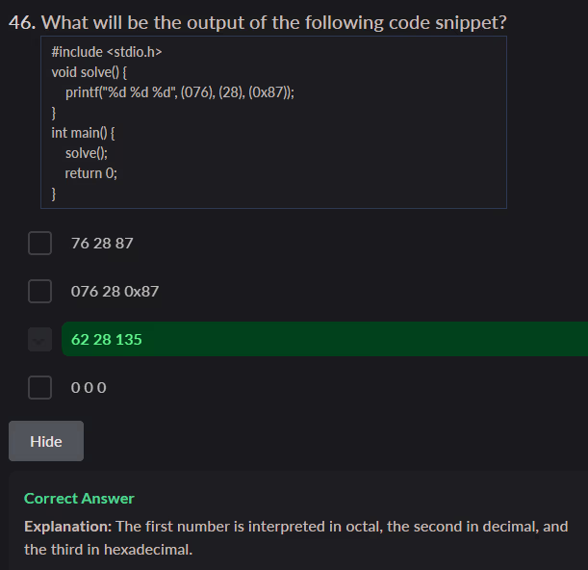588x570 pixels.
Task: Click the question 46 heading text
Action: [x=274, y=22]
